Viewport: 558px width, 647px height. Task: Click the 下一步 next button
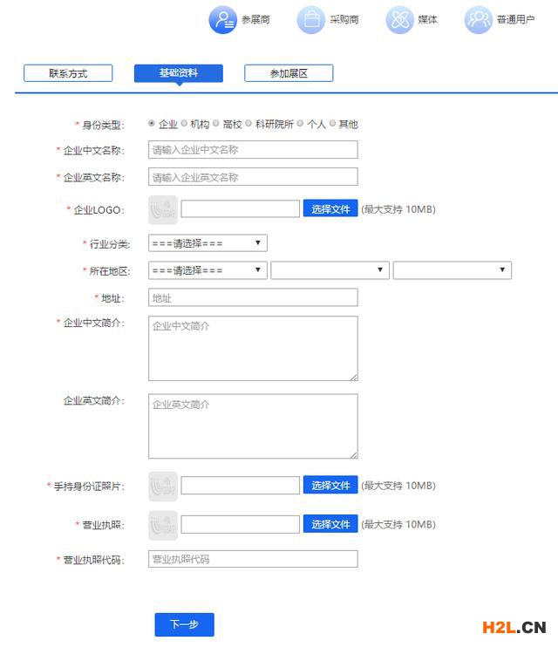click(x=185, y=624)
